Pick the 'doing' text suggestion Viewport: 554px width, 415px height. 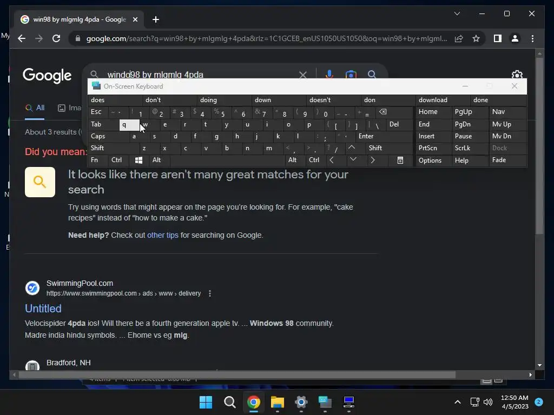coord(225,100)
